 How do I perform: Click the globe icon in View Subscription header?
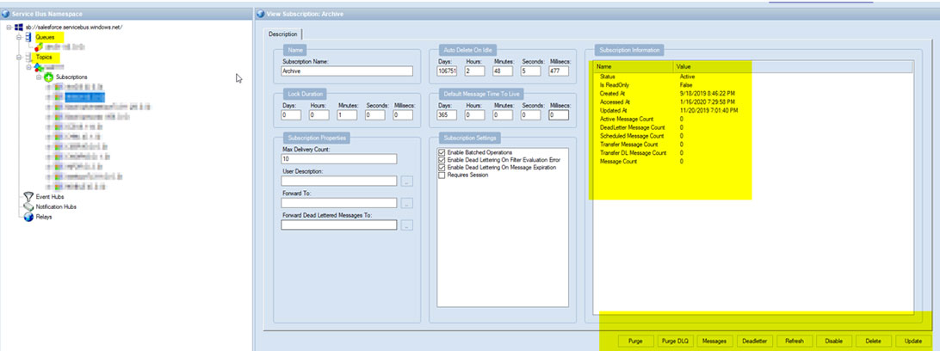[261, 14]
